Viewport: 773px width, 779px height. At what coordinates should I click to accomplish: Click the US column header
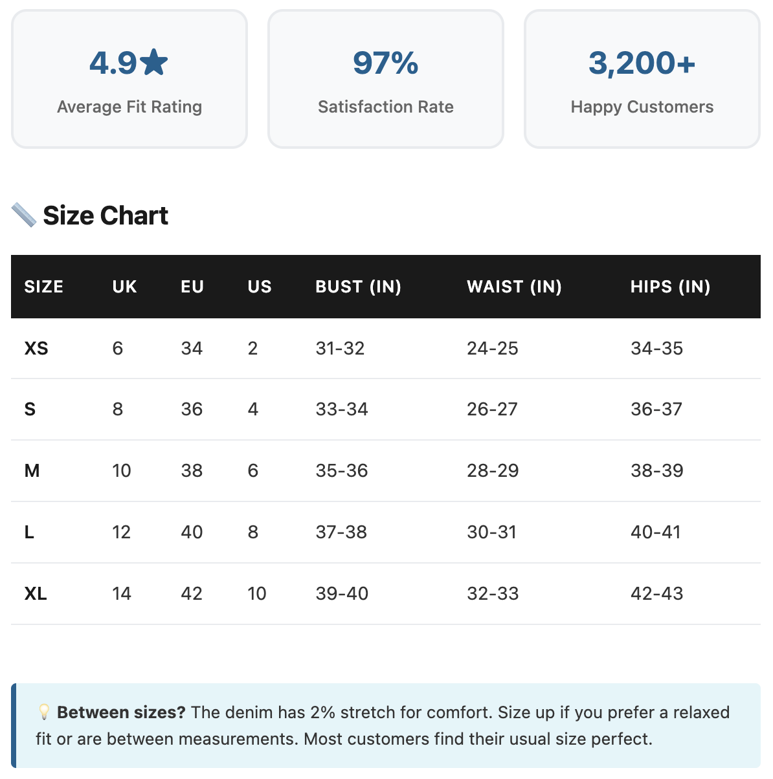(x=260, y=287)
